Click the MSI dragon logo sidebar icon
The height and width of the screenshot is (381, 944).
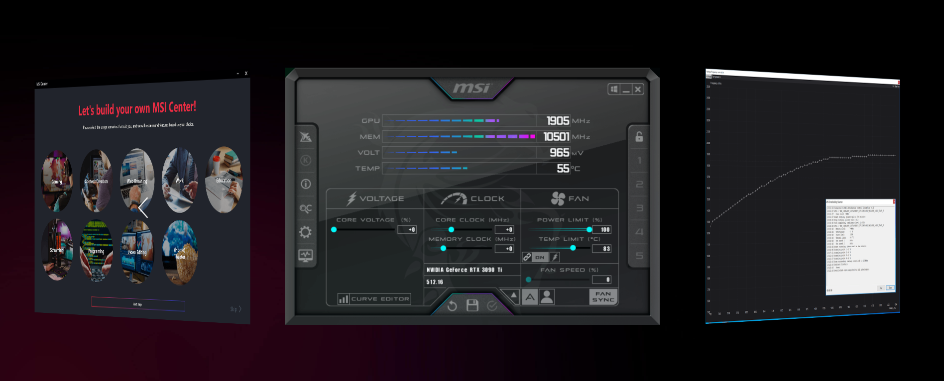tap(306, 136)
